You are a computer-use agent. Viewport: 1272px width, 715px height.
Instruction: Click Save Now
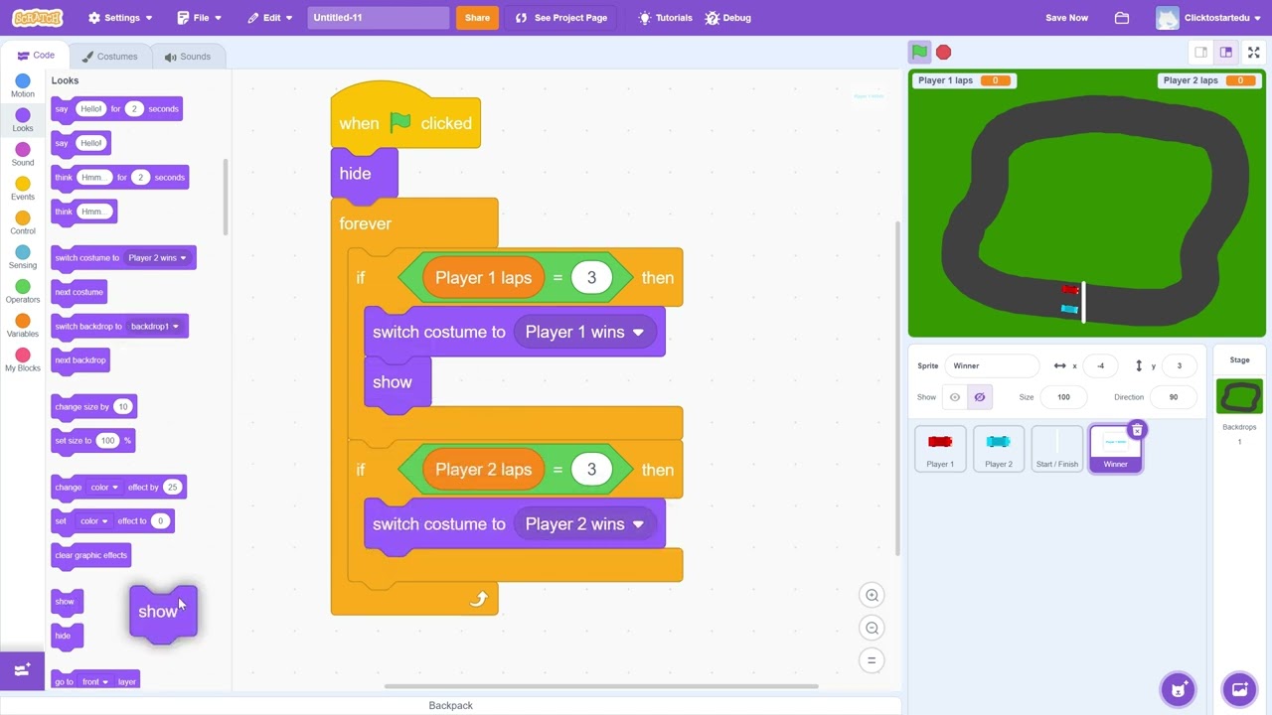point(1066,18)
